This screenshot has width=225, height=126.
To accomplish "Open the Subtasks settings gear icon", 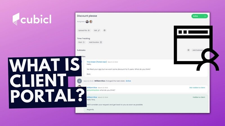I will click(188, 50).
